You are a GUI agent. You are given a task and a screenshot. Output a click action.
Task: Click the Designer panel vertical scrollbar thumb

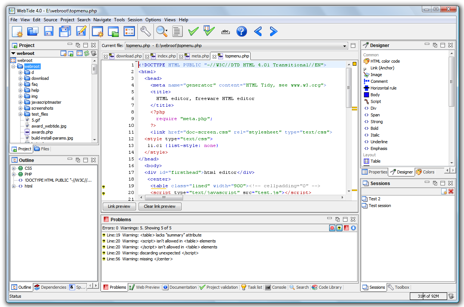452,81
